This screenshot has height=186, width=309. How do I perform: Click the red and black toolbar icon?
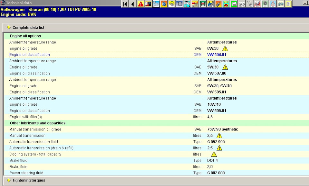pyautogui.click(x=148, y=4)
